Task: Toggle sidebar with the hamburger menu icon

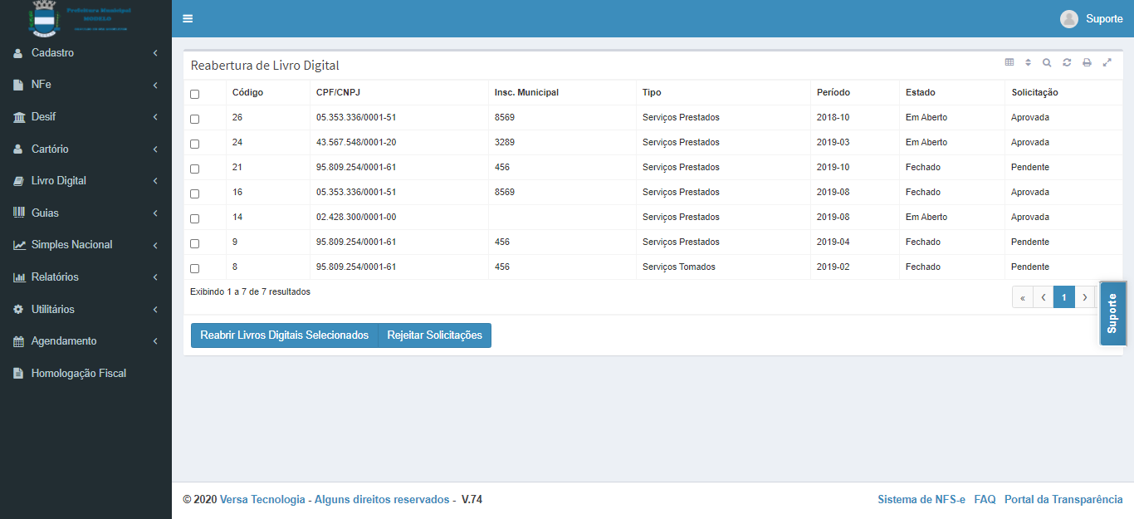Action: 188,19
